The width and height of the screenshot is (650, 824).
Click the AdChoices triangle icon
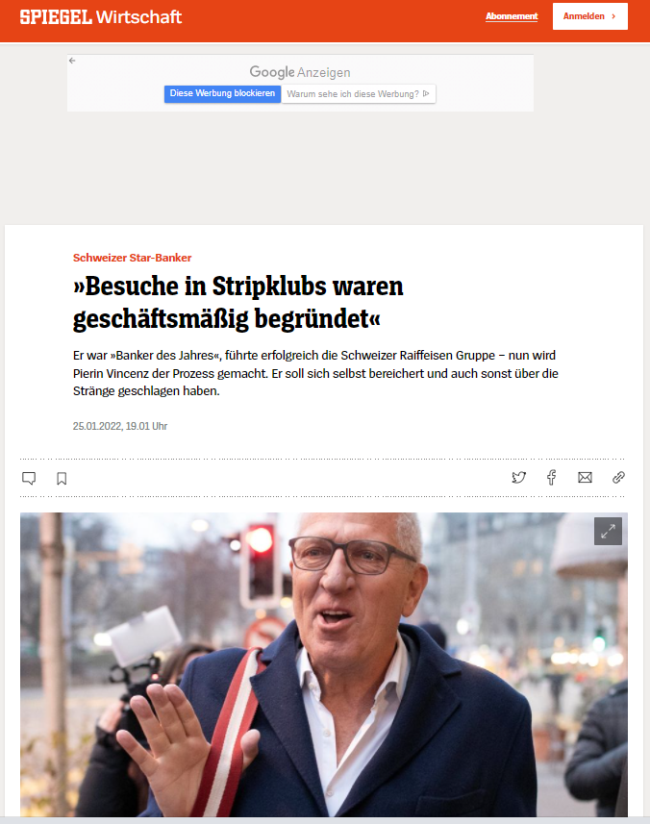pyautogui.click(x=426, y=93)
